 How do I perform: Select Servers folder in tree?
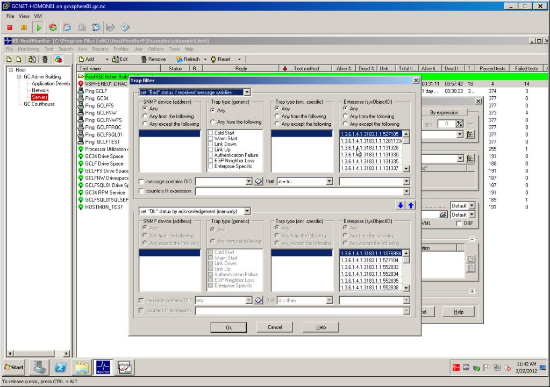click(x=39, y=97)
